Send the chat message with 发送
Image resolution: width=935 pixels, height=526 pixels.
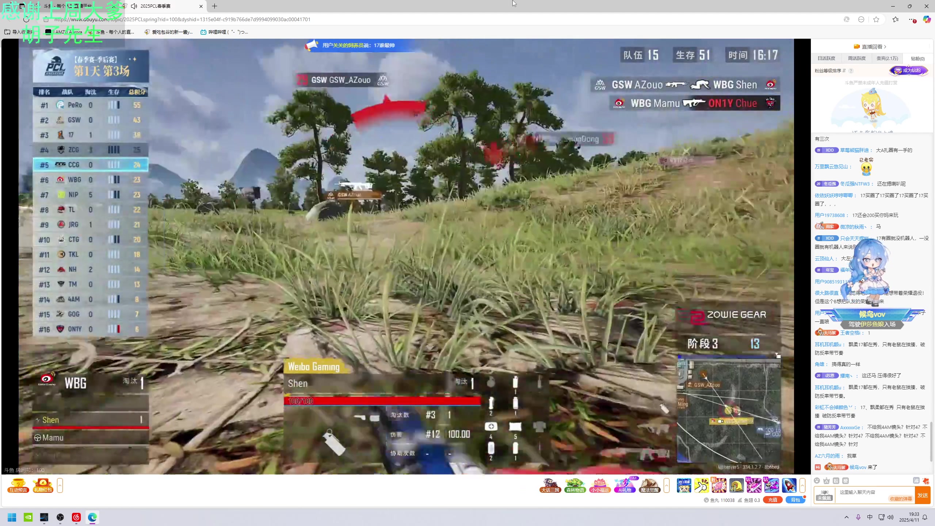pos(923,495)
